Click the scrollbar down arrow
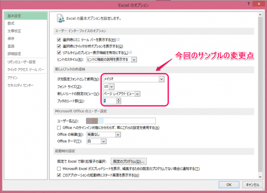 tap(260, 177)
